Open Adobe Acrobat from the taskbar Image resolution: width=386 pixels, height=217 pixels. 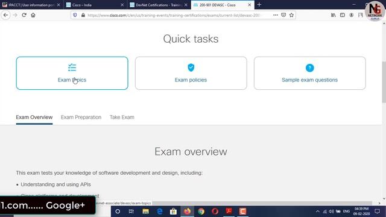click(x=229, y=212)
